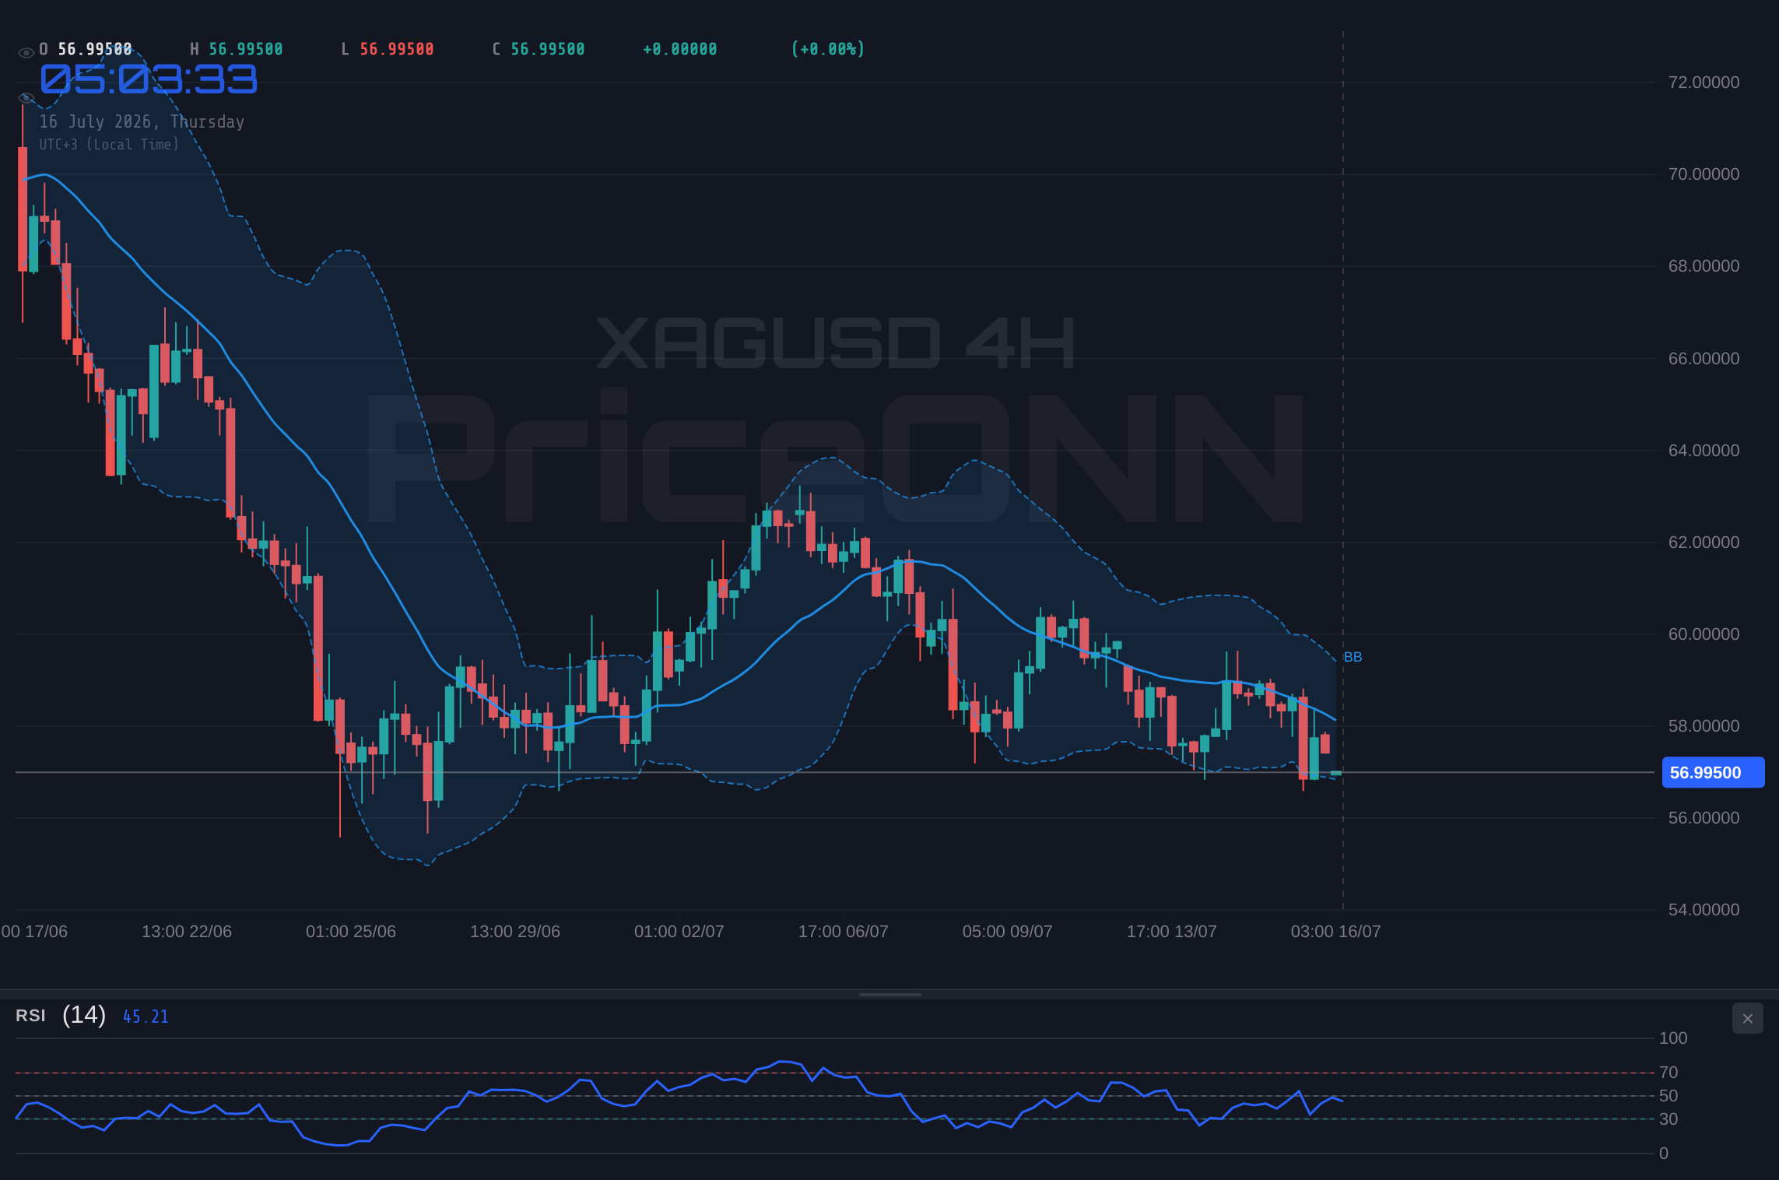The height and width of the screenshot is (1180, 1779).
Task: Click the 70.00000 price axis label
Action: (1704, 174)
